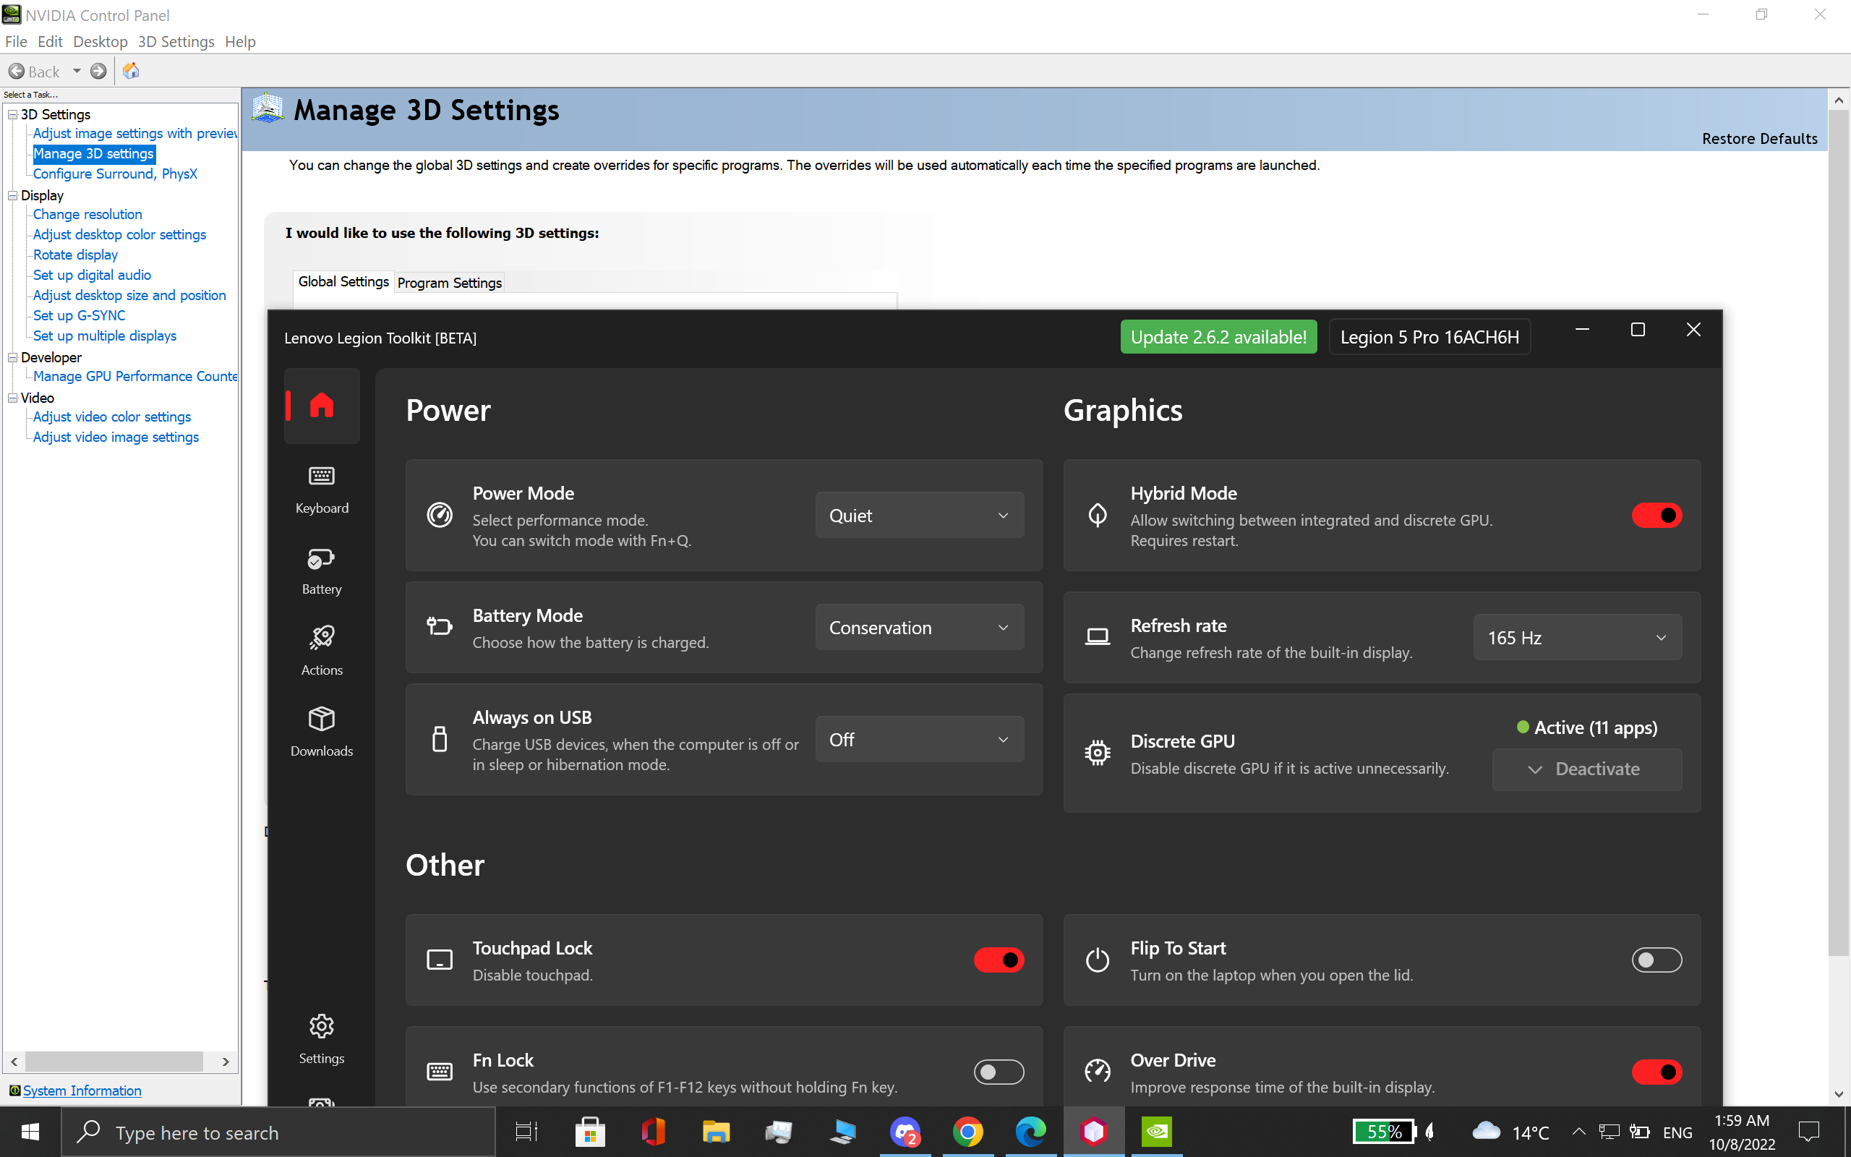Turn on Flip To Start
Screen dimensions: 1851x1157
pos(1657,960)
